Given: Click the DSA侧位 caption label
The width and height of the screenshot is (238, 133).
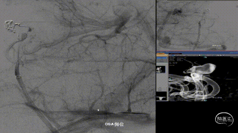Looking at the screenshot, I should click(115, 124).
